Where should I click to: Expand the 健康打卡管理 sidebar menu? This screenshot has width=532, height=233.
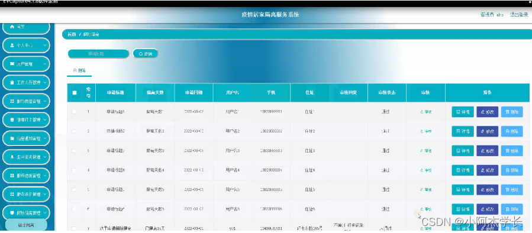click(x=26, y=119)
